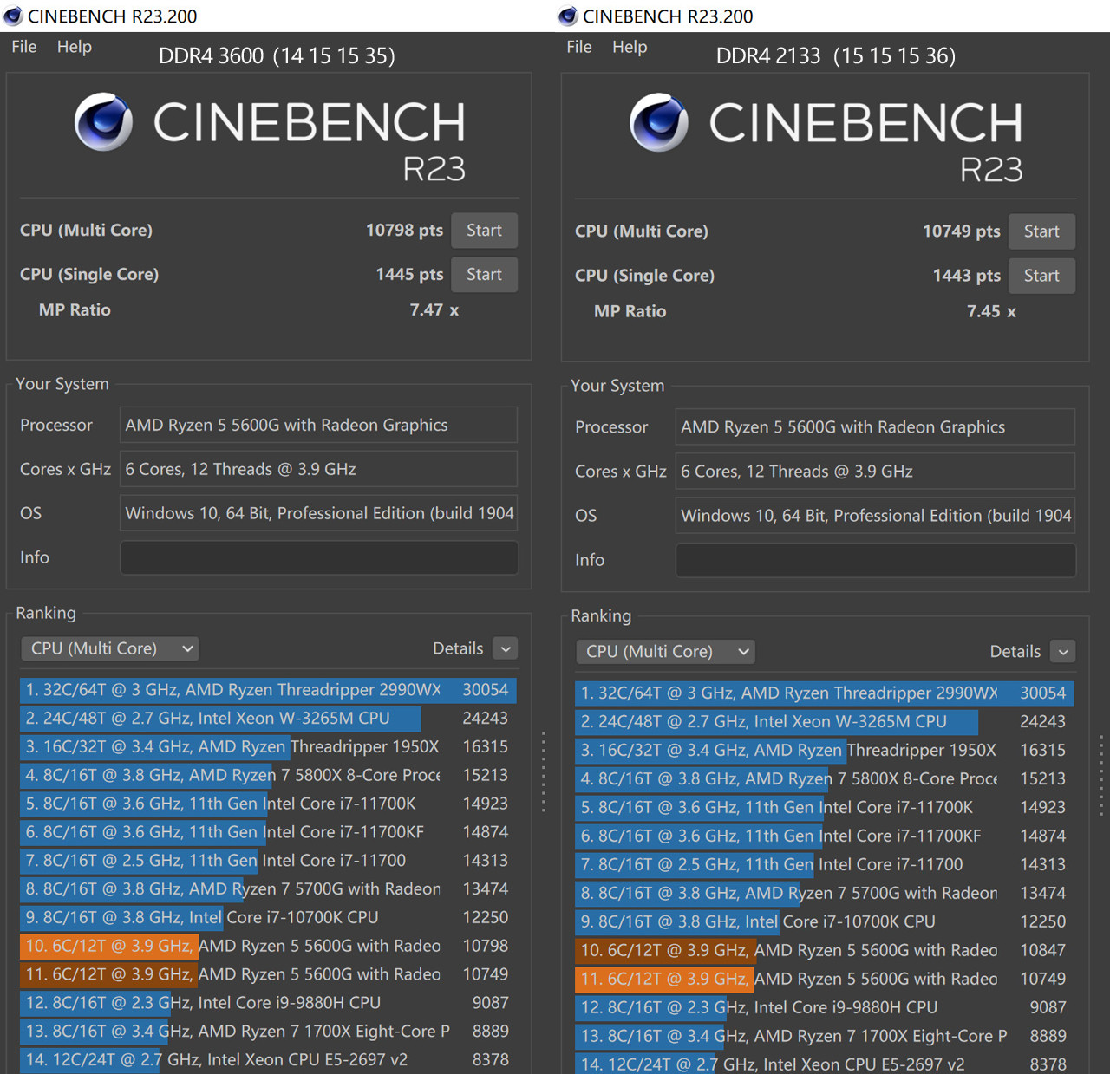This screenshot has width=1110, height=1074.
Task: Click the Cinebench sphere logo in right window
Action: pos(659,122)
